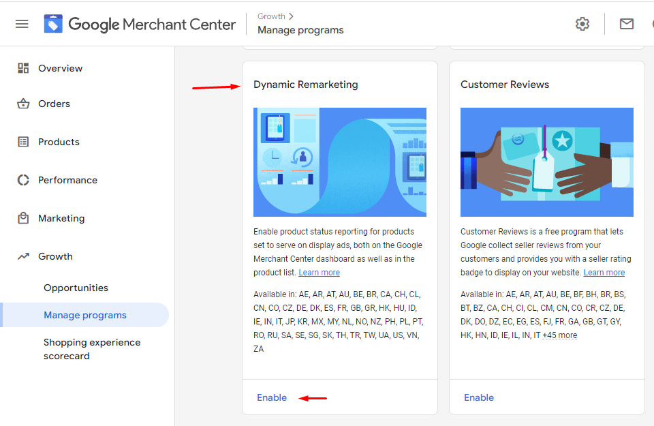
Task: Click the Manage programs page heading
Action: point(300,30)
